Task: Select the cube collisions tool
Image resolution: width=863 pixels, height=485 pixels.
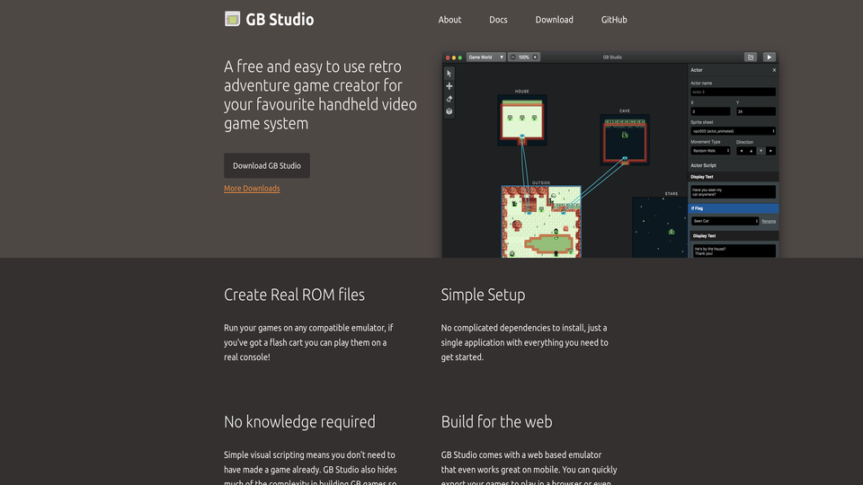Action: tap(449, 111)
